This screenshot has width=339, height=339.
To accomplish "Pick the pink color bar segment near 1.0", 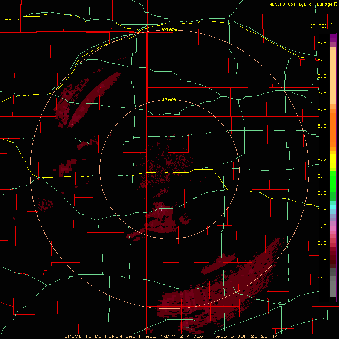I will click(x=333, y=228).
